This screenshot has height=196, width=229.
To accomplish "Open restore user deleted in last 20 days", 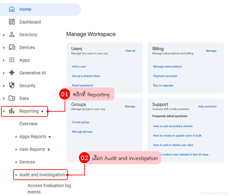I will [x=184, y=154].
